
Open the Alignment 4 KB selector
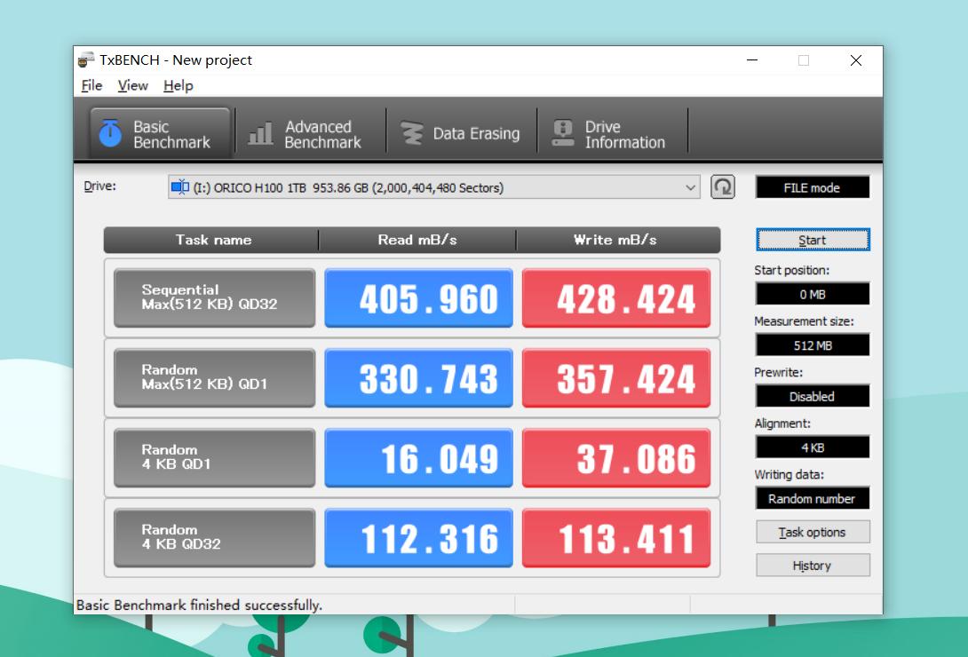pos(812,447)
